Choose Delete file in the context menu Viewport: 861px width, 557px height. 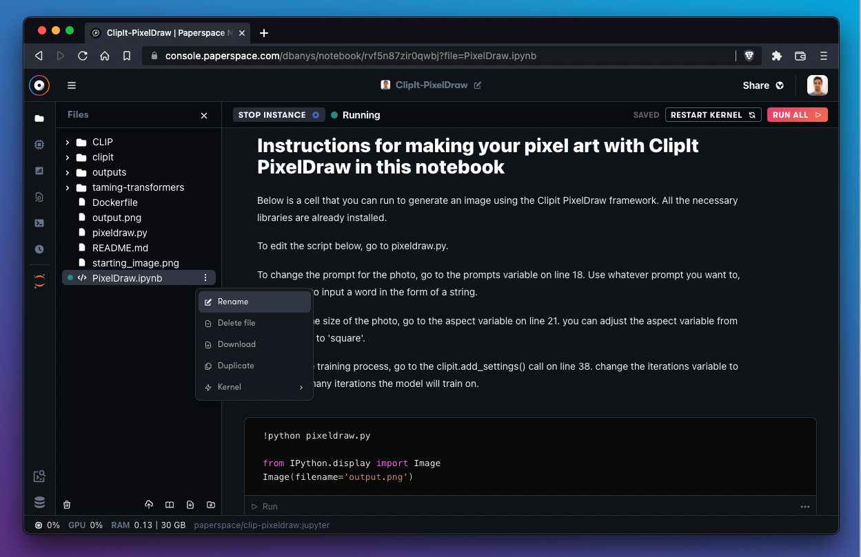click(x=254, y=323)
